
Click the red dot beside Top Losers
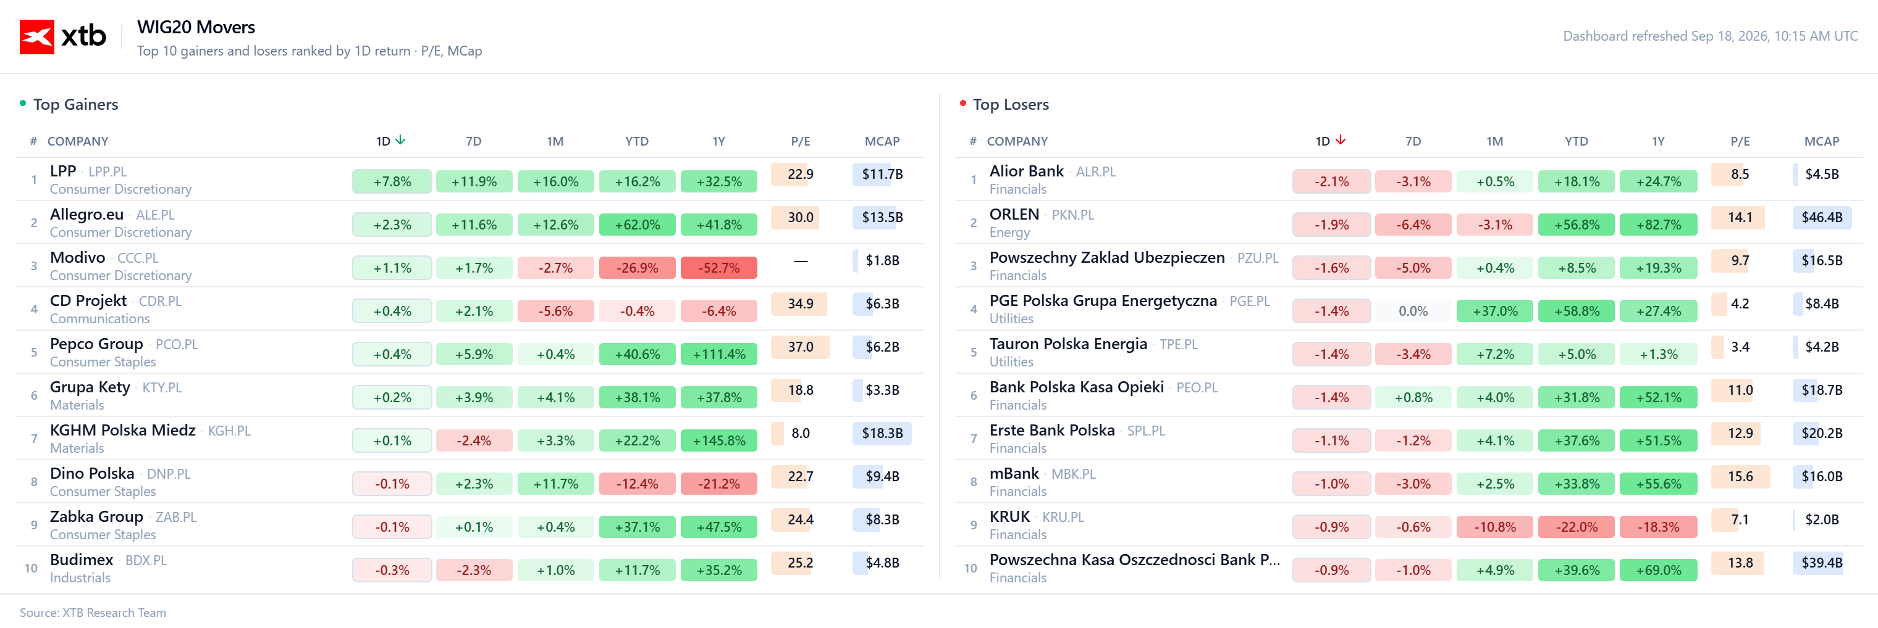tap(962, 104)
